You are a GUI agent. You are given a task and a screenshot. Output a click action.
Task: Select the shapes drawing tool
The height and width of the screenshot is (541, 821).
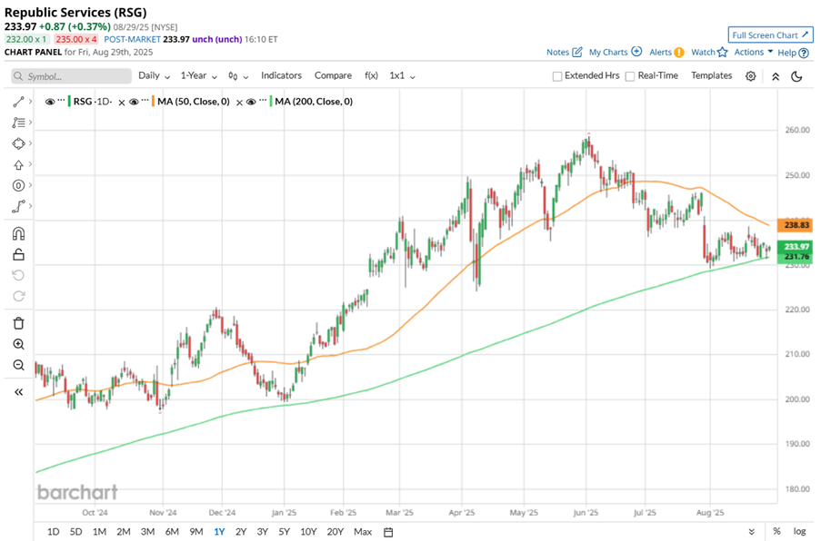tap(18, 143)
